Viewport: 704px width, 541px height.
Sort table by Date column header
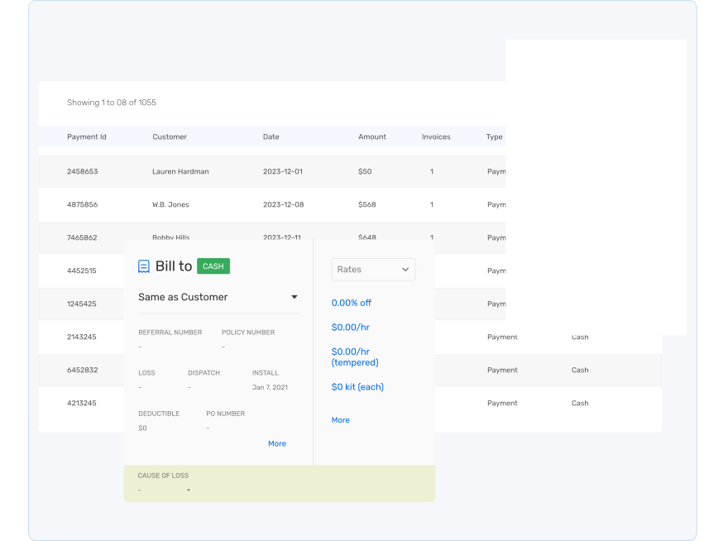(x=271, y=136)
